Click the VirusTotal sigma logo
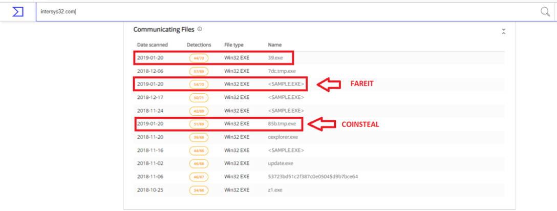 tap(18, 11)
